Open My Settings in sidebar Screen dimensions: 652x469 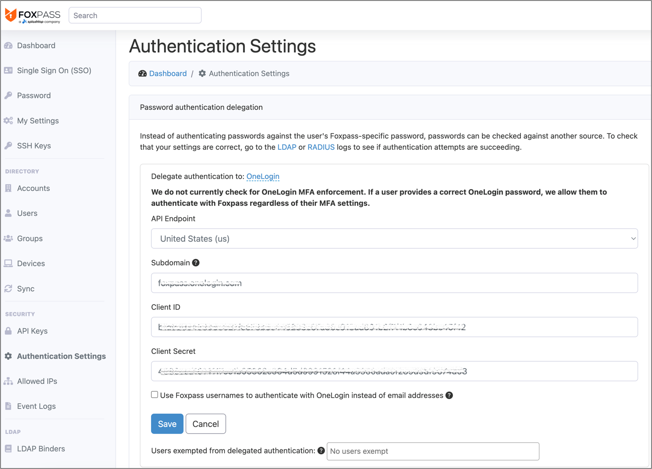(x=38, y=121)
